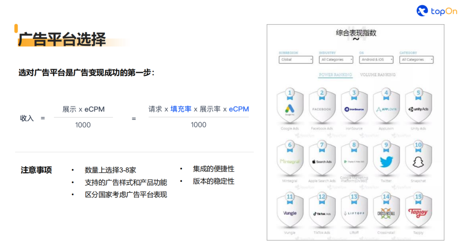Click the Unity Ads caption under badge
The width and height of the screenshot is (461, 244).
(x=418, y=129)
